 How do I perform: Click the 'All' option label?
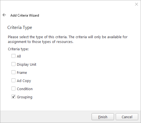click(x=19, y=56)
